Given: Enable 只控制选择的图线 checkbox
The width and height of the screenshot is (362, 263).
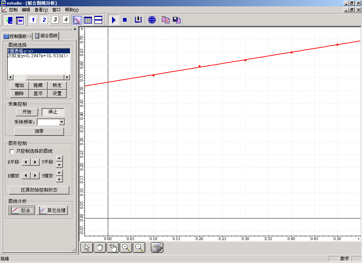Looking at the screenshot, I should (12, 151).
